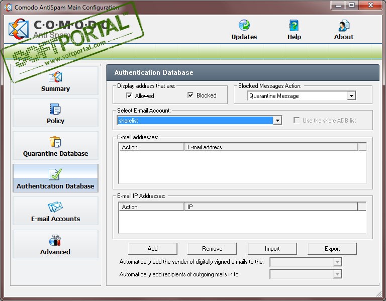Uncheck the Allowed checkbox

[129, 95]
